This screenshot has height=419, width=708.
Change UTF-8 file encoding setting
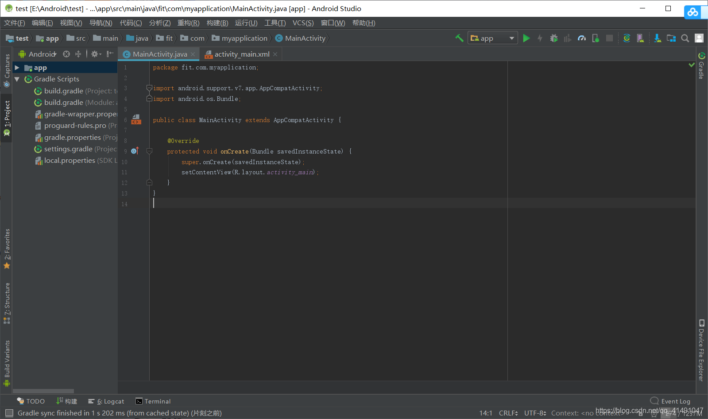pyautogui.click(x=535, y=413)
